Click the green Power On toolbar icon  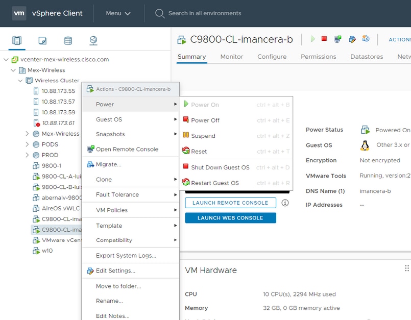tap(312, 39)
